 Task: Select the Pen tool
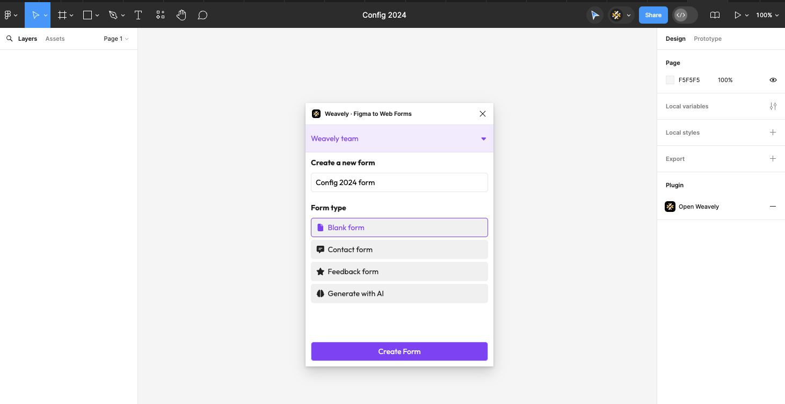click(113, 15)
